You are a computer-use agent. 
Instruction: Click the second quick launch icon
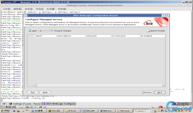tap(18, 111)
